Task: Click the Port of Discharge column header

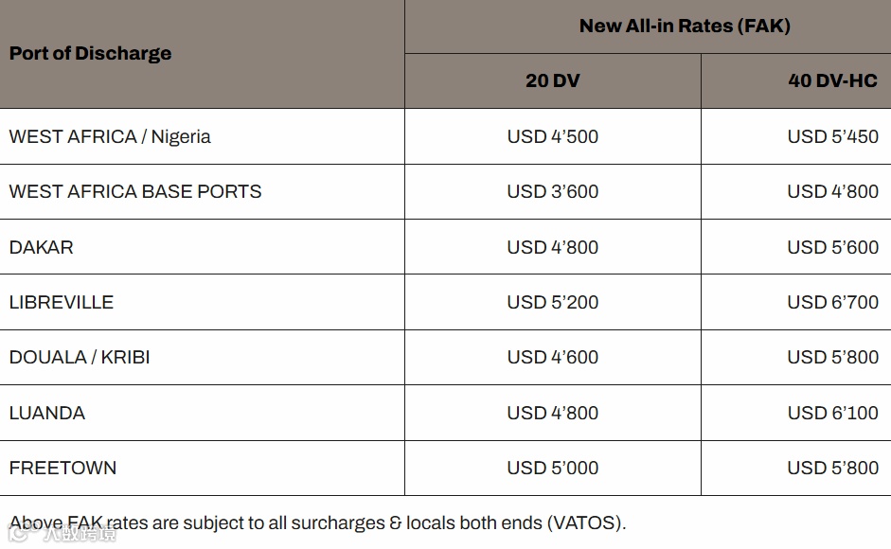Action: coord(91,53)
